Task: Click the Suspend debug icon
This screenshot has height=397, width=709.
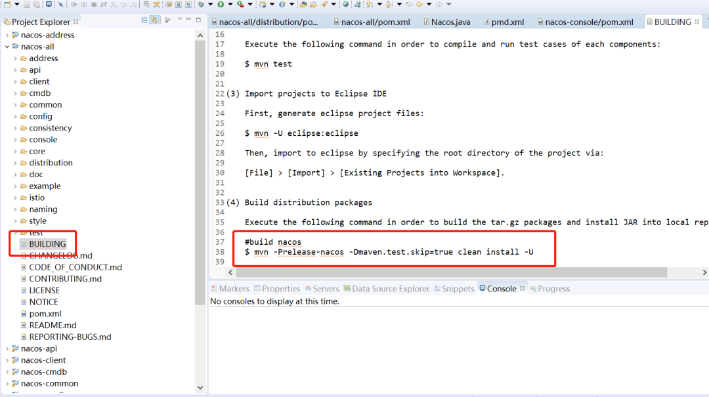Action: (x=84, y=5)
